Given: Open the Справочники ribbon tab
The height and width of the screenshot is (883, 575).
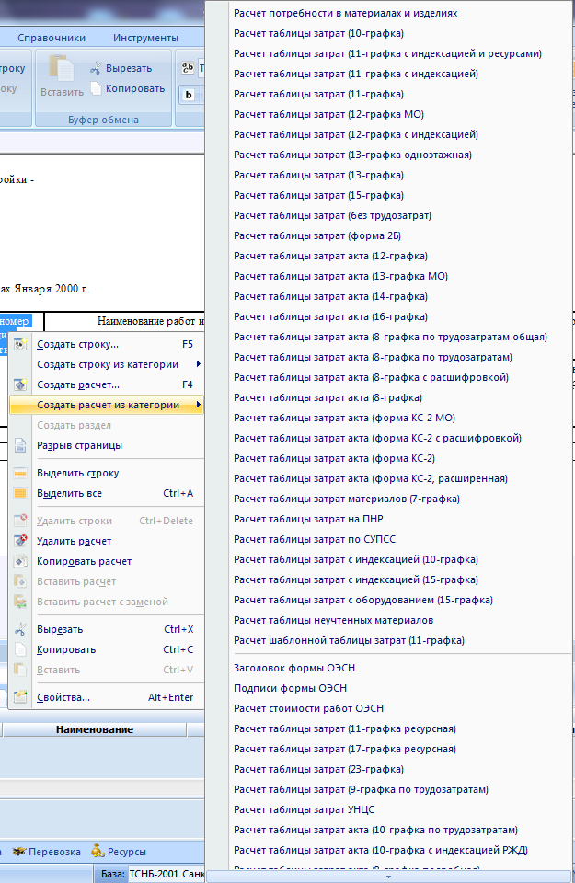Looking at the screenshot, I should [x=52, y=38].
